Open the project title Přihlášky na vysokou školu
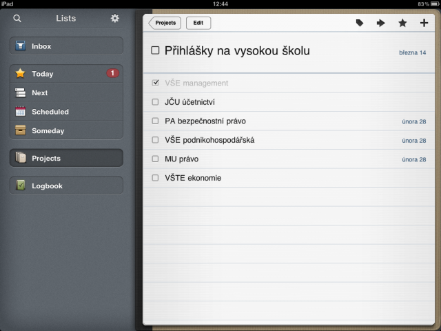Viewport: 441px width, 331px height. point(237,50)
